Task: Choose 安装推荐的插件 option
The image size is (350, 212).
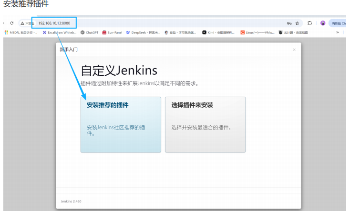Action: [x=121, y=125]
